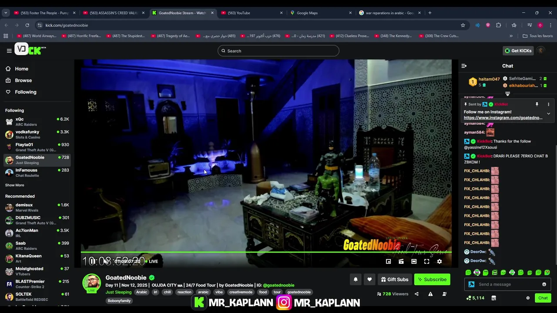The width and height of the screenshot is (557, 313).
Task: Open Chrome extensions puzzle icon
Action: pos(499,25)
